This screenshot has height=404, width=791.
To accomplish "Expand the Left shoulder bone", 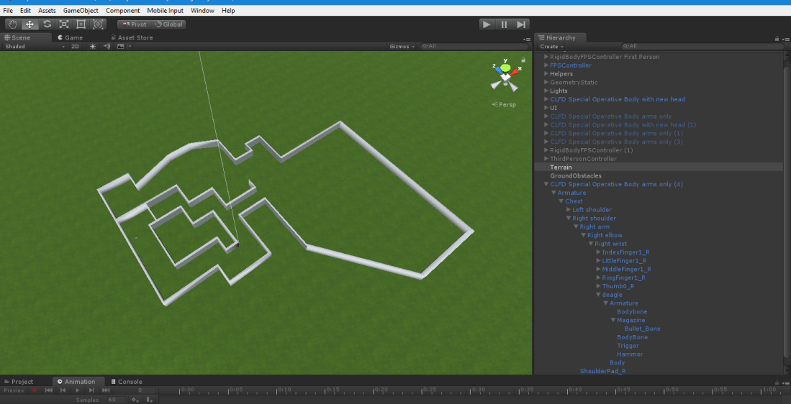I will (x=569, y=210).
